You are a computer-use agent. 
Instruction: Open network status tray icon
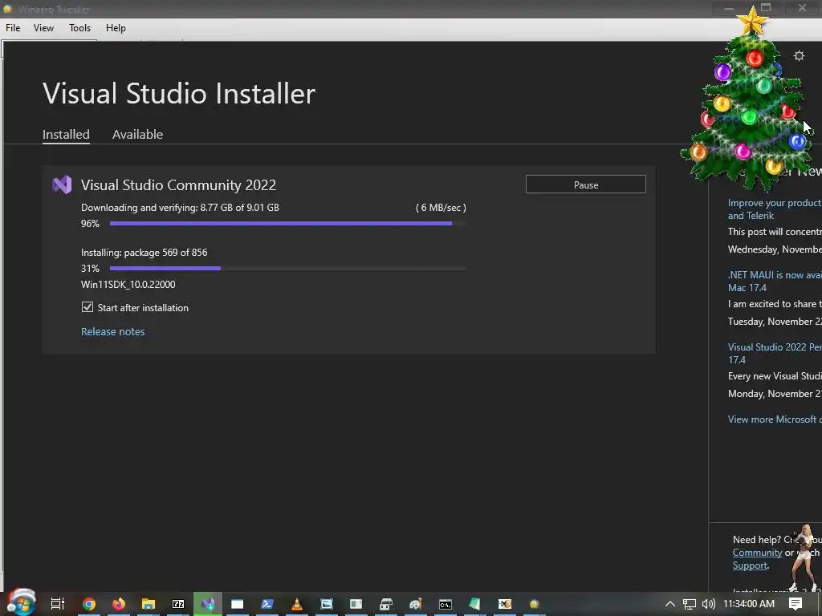[690, 604]
